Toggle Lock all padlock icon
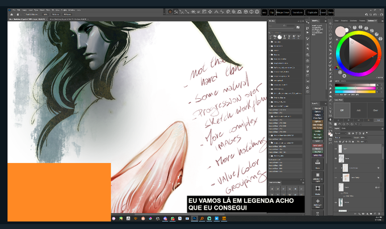 coord(353,141)
